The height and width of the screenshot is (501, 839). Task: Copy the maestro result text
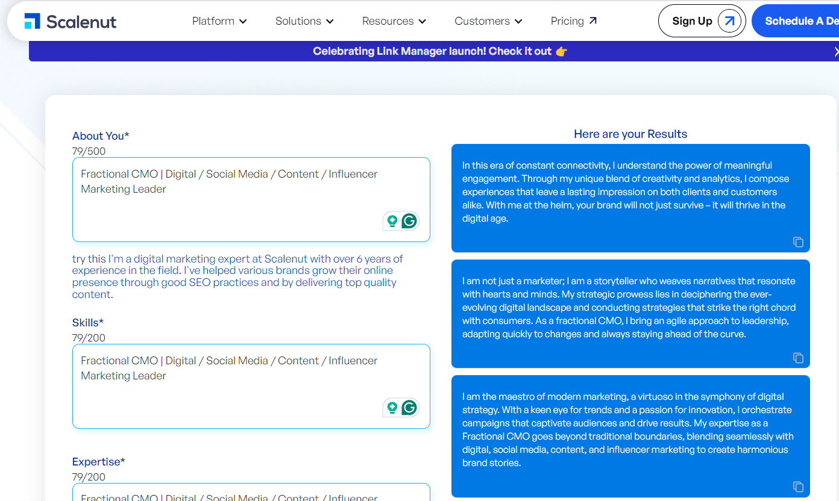pyautogui.click(x=798, y=487)
